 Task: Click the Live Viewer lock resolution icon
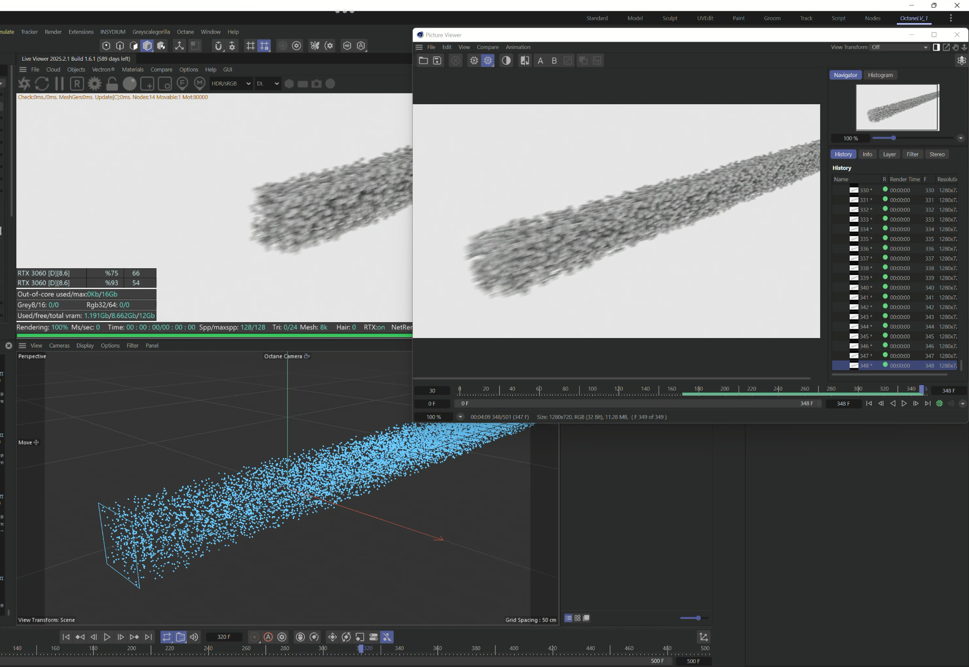112,84
